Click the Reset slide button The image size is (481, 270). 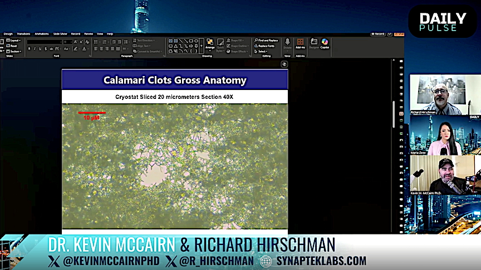(12, 46)
